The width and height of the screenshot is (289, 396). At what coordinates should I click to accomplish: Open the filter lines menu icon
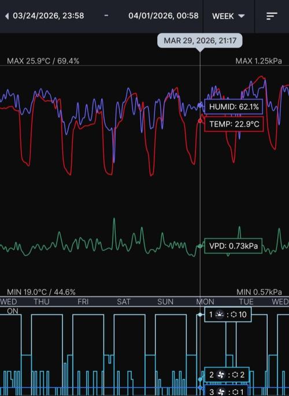pos(272,16)
